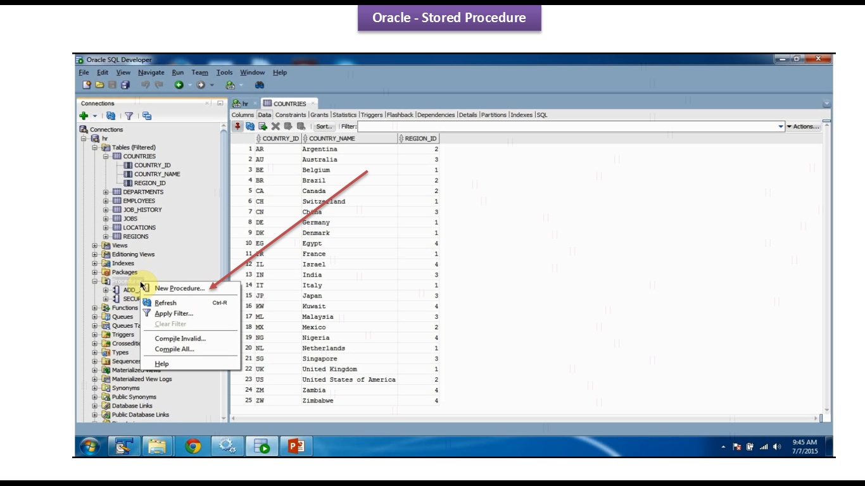865x486 pixels.
Task: Click the Sort.. button
Action: [x=324, y=127]
